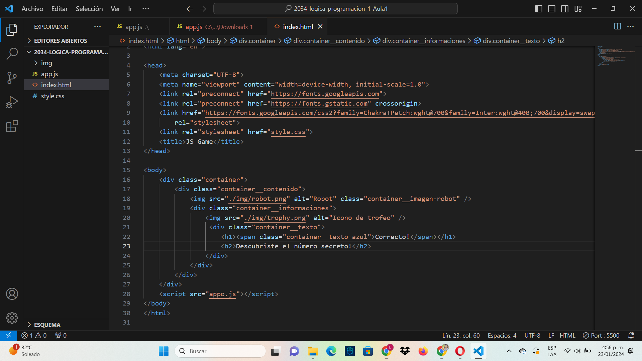Open Opera browser from taskbar
This screenshot has height=361, width=642.
(x=460, y=351)
